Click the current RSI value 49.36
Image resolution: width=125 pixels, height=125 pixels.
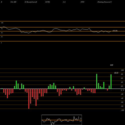click(x=115, y=31)
